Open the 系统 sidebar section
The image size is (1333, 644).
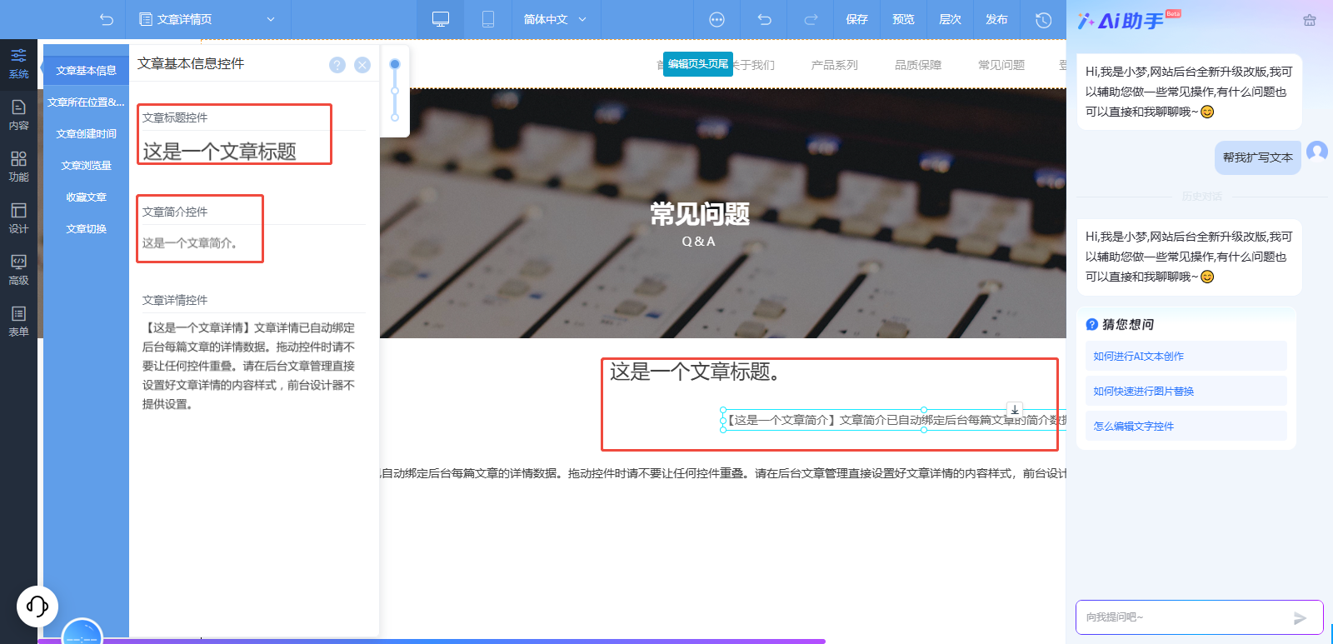18,63
